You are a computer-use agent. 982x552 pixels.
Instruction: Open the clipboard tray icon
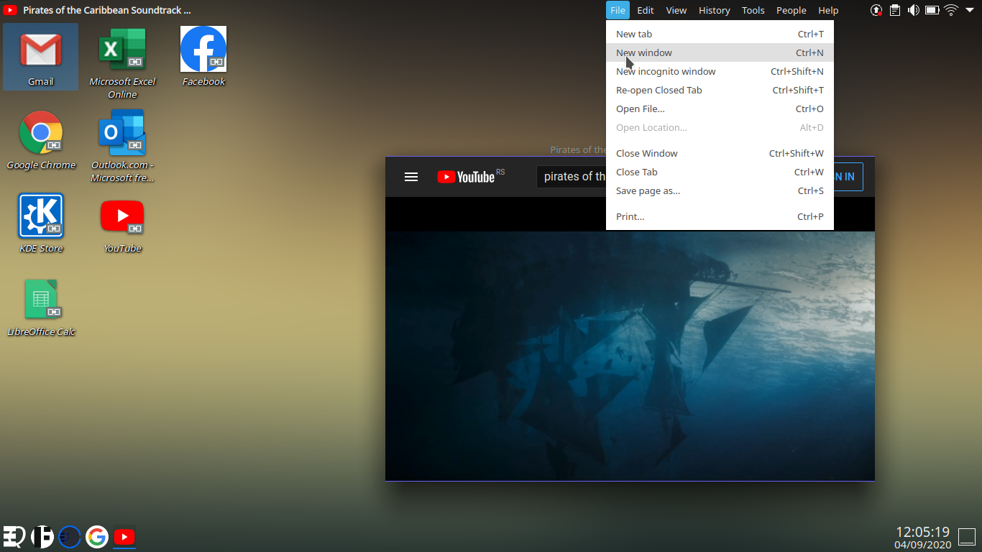click(x=895, y=10)
